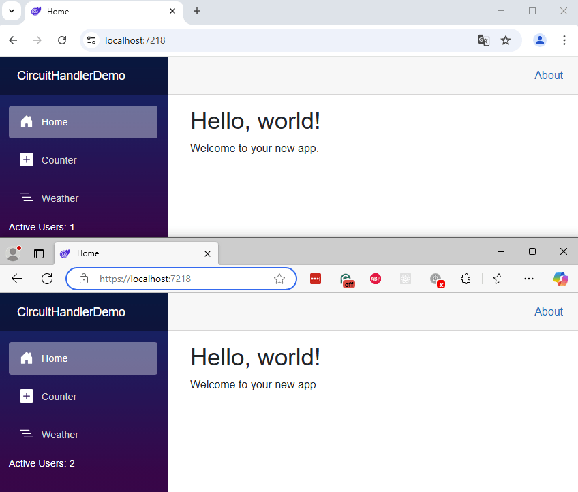Open Edge Extensions puzzle icon
Viewport: 578px width, 492px height.
pyautogui.click(x=466, y=279)
